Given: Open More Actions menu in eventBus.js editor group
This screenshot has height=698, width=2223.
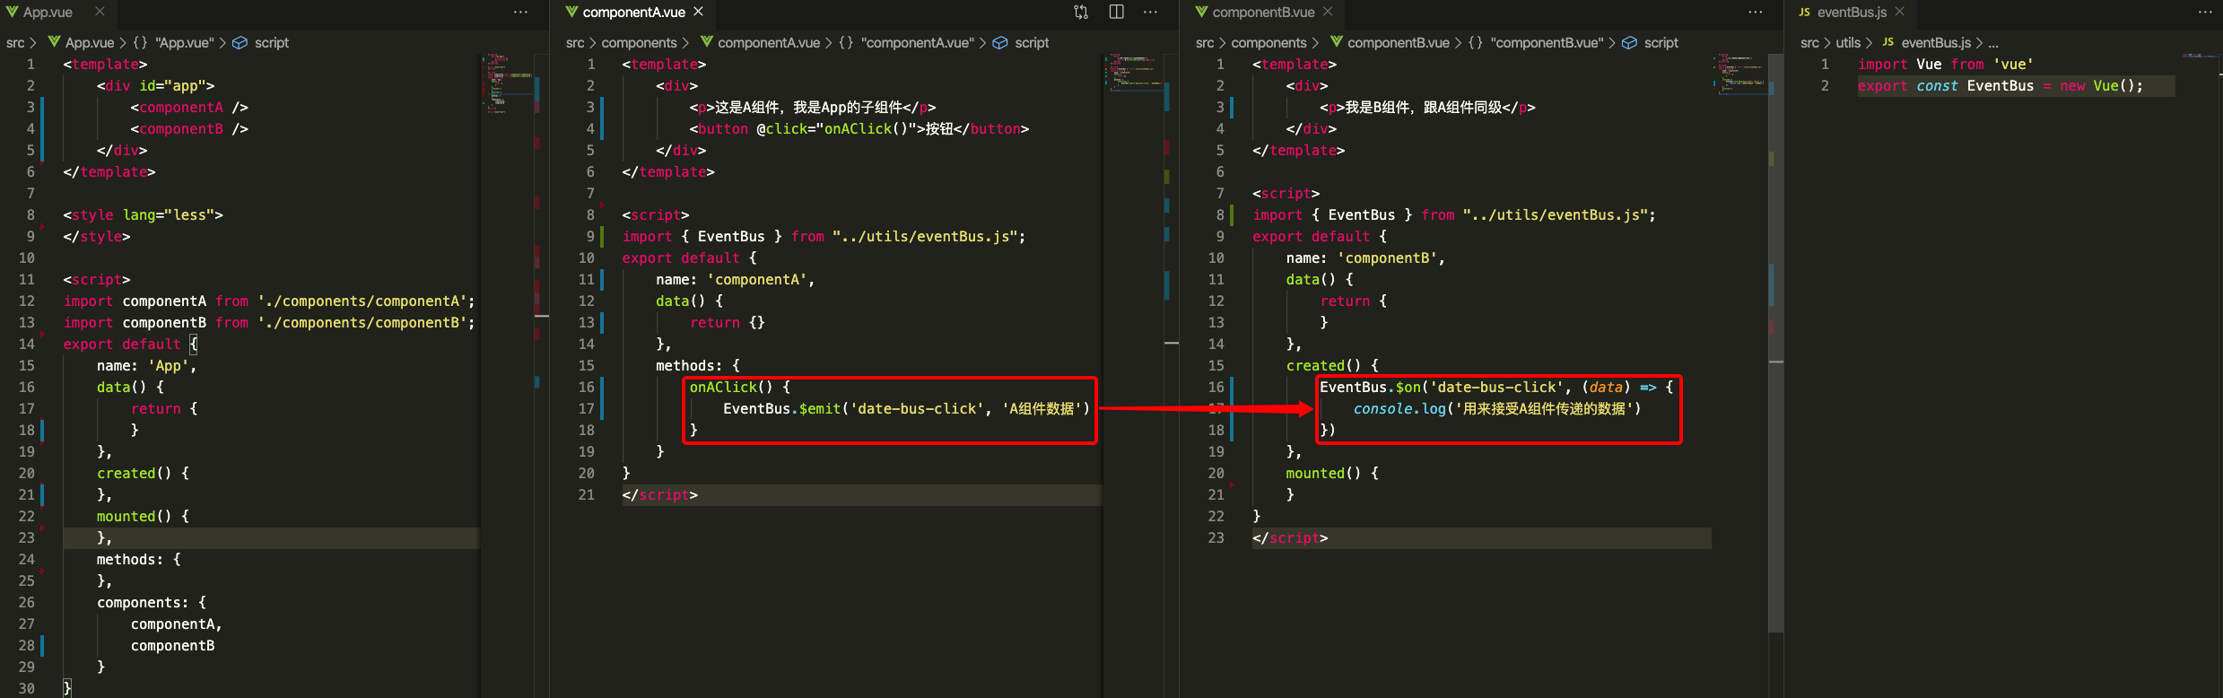Looking at the screenshot, I should pyautogui.click(x=2204, y=12).
